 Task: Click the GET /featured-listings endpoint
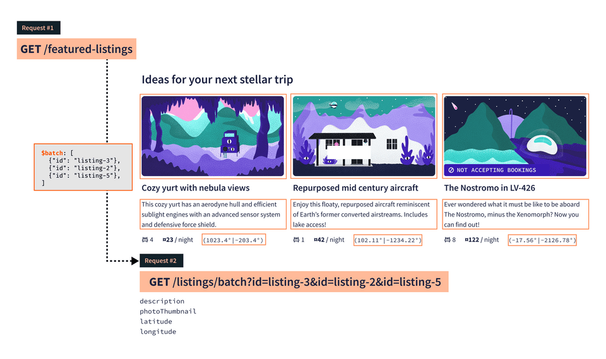point(76,49)
